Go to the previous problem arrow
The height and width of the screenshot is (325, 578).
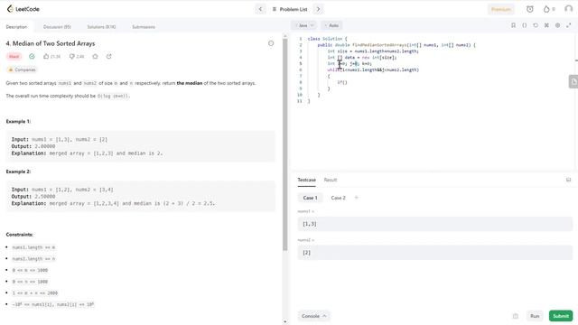coord(260,9)
